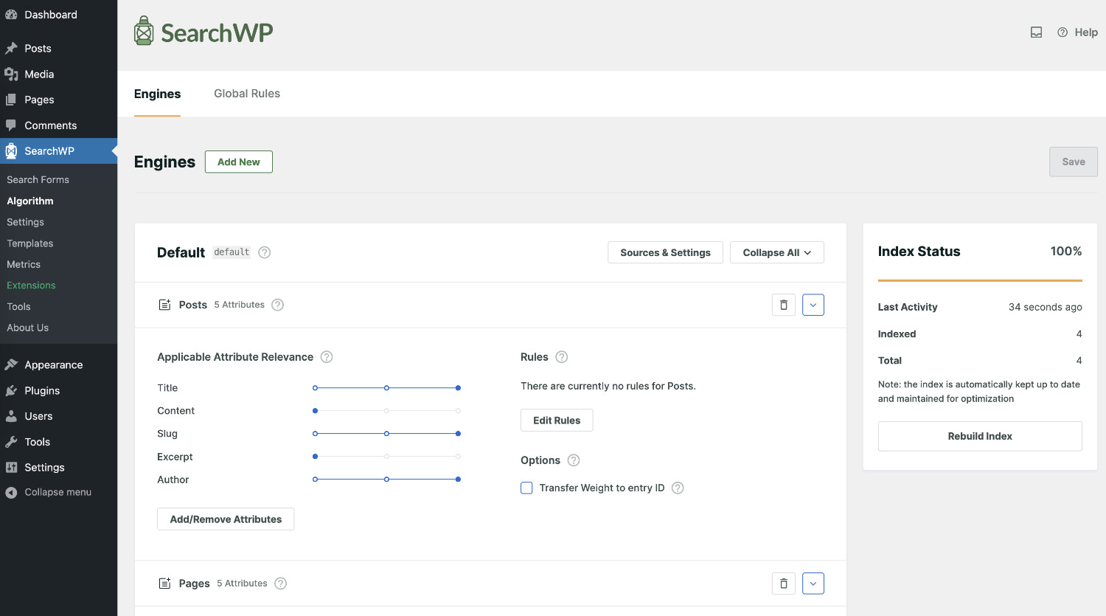Open Add/Remove Attributes for Posts

click(x=226, y=519)
